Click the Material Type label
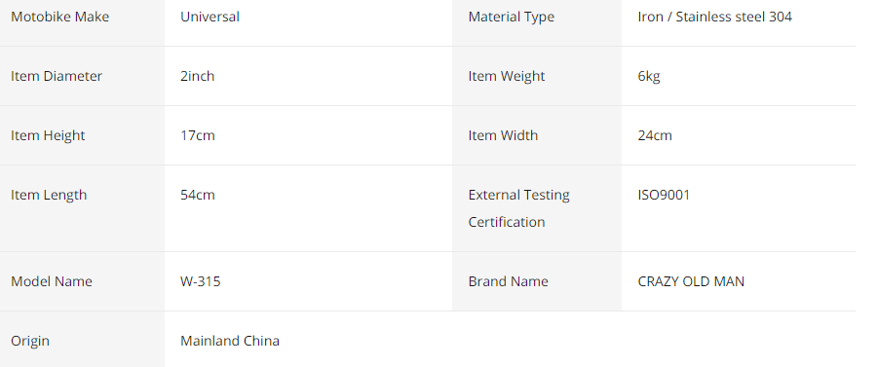This screenshot has width=877, height=367. coord(512,17)
